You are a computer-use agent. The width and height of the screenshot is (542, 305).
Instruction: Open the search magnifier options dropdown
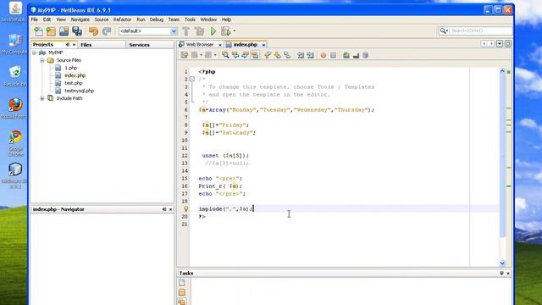444,30
